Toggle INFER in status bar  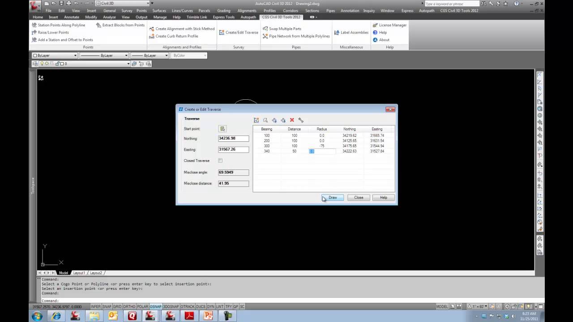96,306
